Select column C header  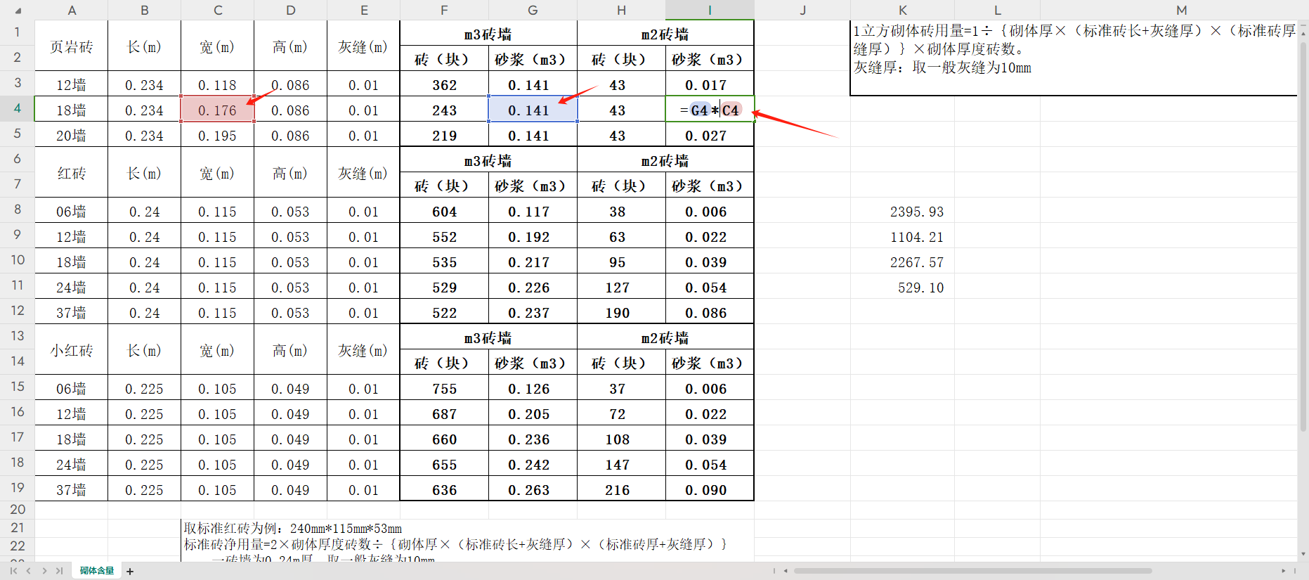pyautogui.click(x=218, y=10)
